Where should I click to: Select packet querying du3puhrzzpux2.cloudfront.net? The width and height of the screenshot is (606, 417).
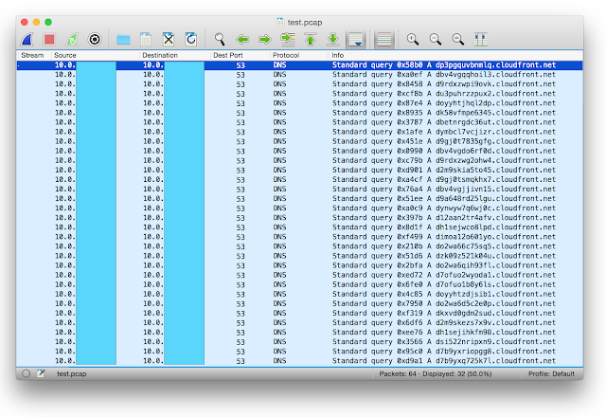pos(299,94)
